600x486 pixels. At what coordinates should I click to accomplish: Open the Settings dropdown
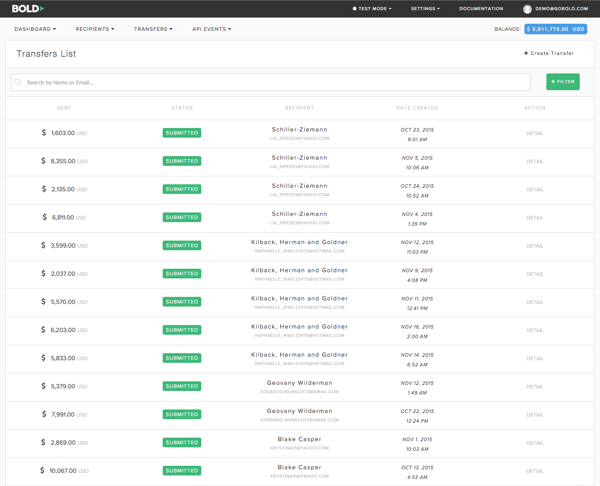(x=425, y=8)
